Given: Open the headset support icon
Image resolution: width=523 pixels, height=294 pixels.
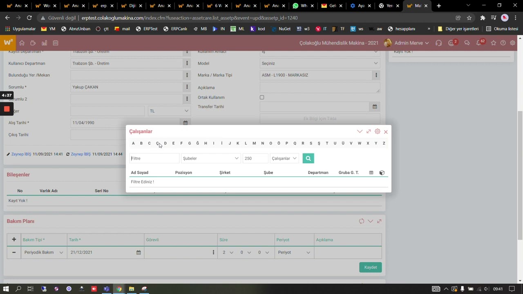Looking at the screenshot, I should point(438,43).
